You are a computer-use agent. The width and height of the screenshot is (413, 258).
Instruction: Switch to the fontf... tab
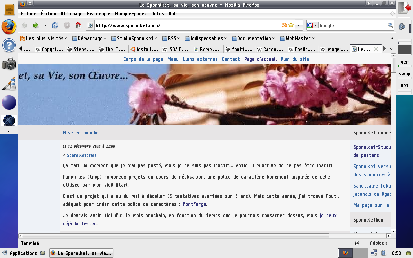coord(239,49)
